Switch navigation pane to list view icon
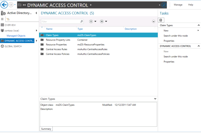The width and height of the screenshot is (201, 134). 3,19
